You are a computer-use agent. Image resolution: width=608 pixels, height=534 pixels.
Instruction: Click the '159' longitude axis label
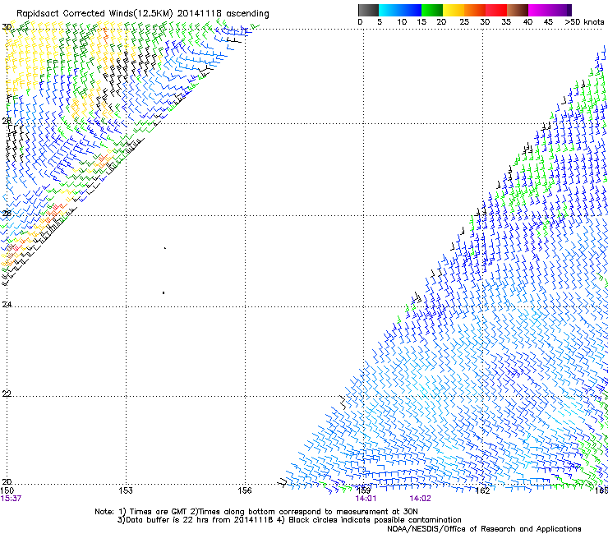point(364,490)
